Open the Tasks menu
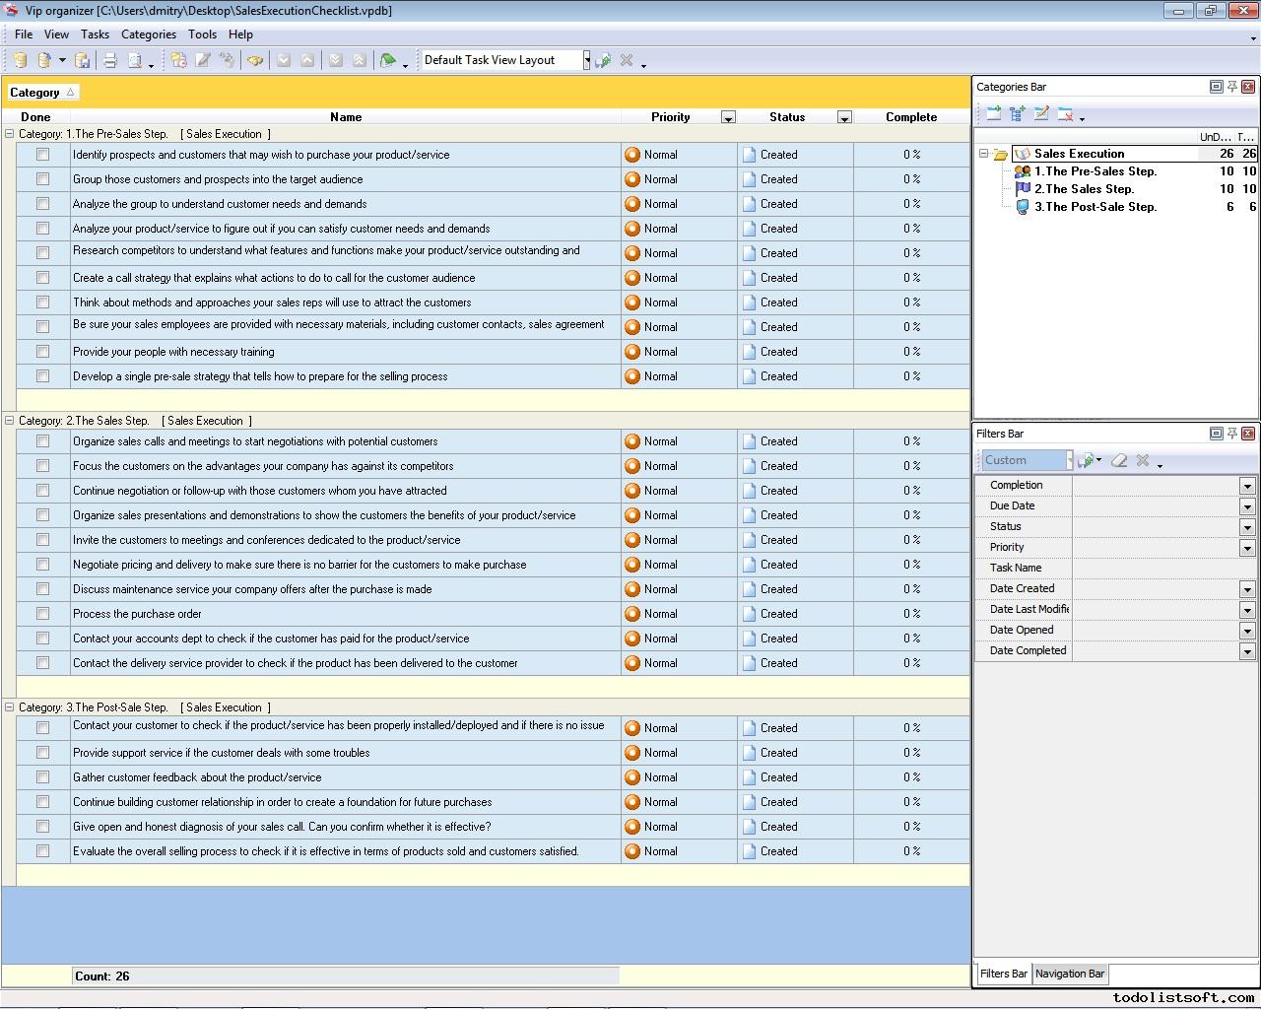The height and width of the screenshot is (1009, 1261). 95,34
